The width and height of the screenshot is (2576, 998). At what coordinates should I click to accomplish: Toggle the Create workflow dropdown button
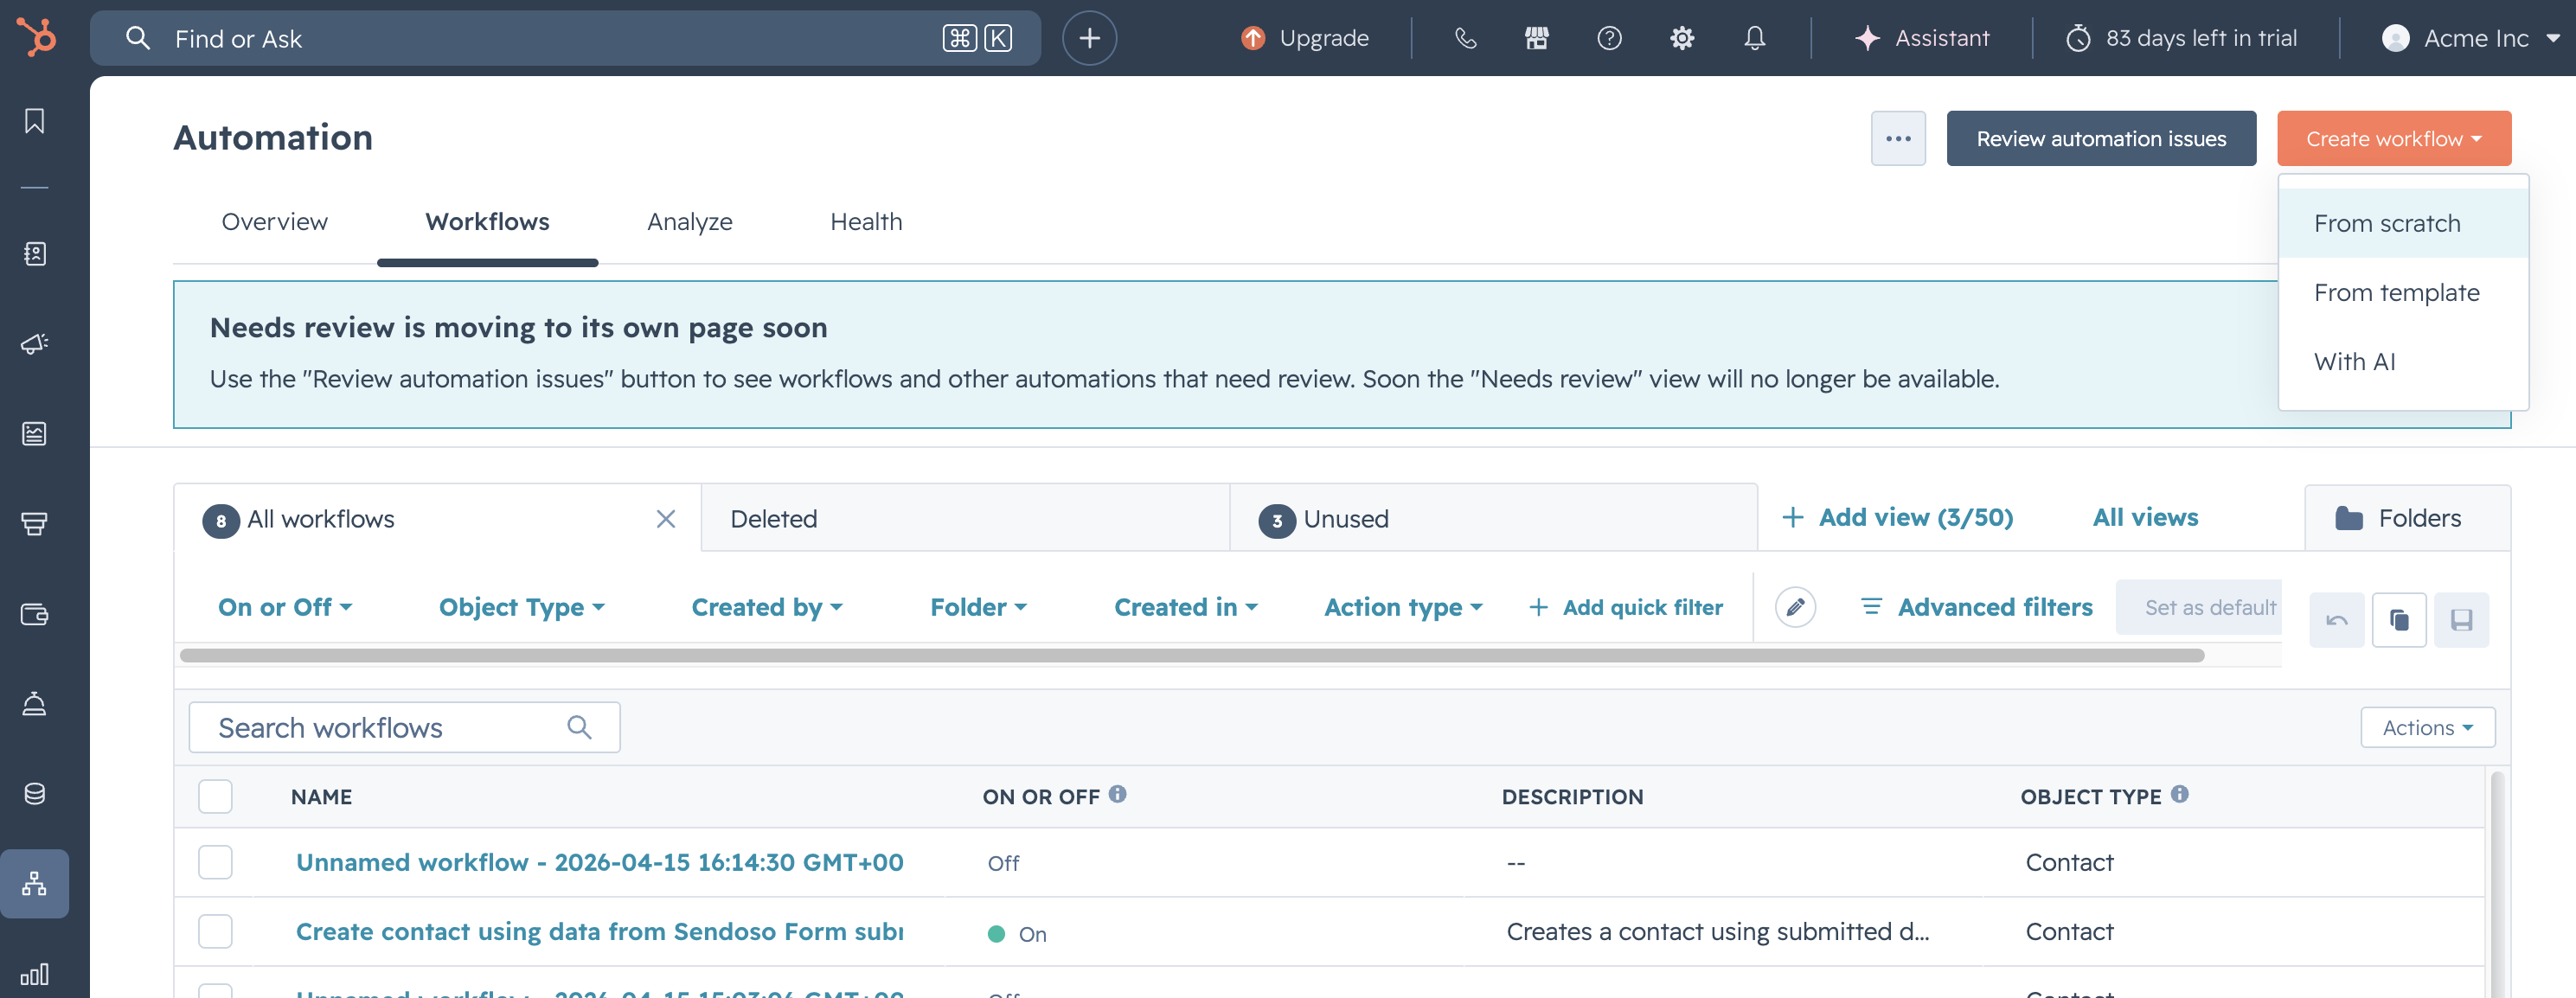[2393, 138]
